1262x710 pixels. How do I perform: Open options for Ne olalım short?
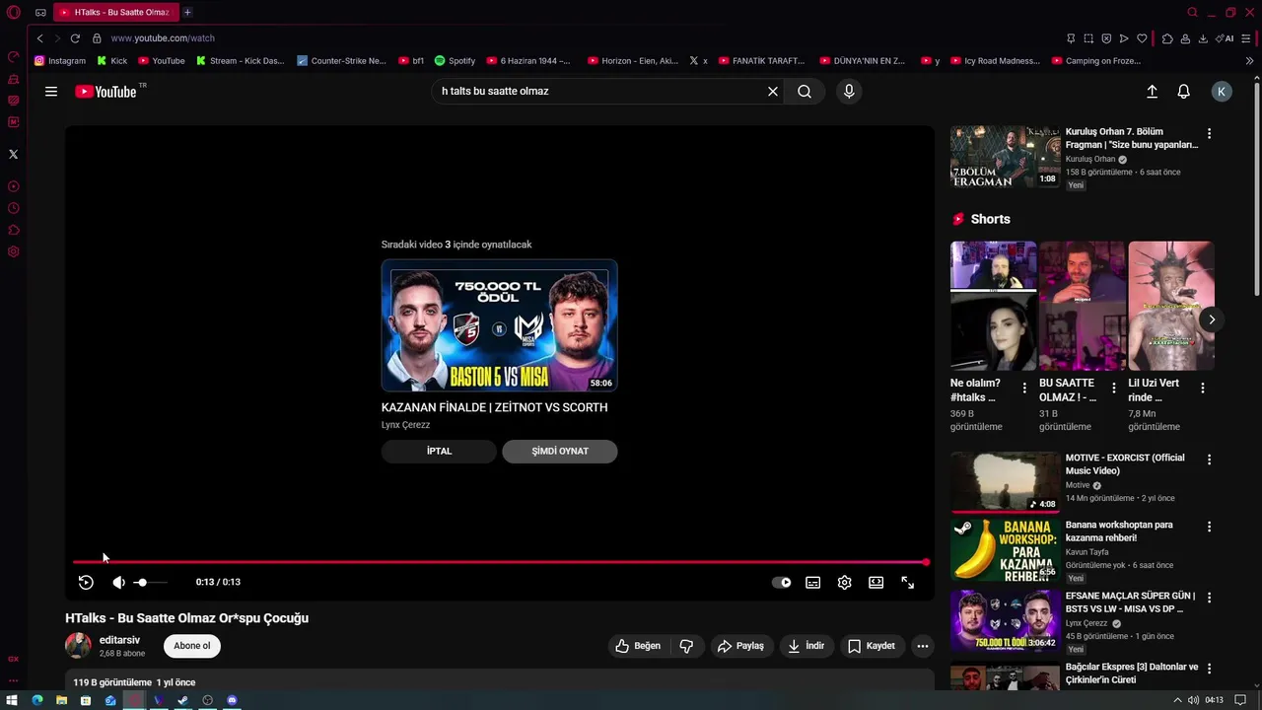tap(1024, 389)
